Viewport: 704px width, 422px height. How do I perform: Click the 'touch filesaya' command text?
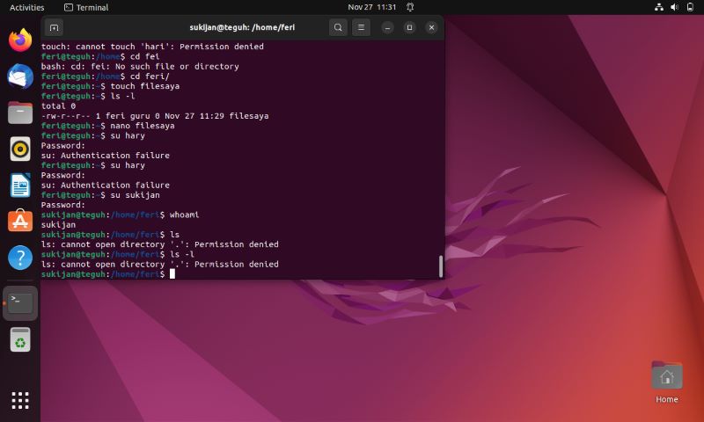144,86
